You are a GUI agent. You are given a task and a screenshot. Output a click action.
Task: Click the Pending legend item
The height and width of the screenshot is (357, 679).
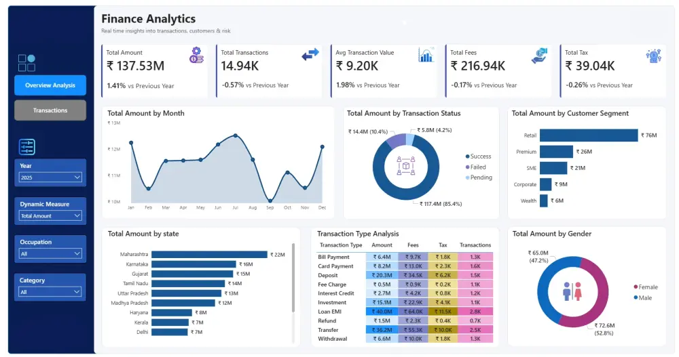[x=479, y=177]
